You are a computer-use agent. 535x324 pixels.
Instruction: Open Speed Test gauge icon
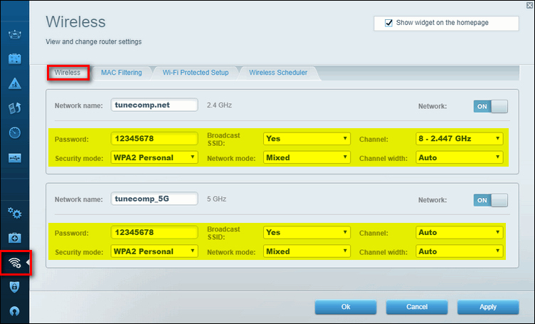click(14, 133)
